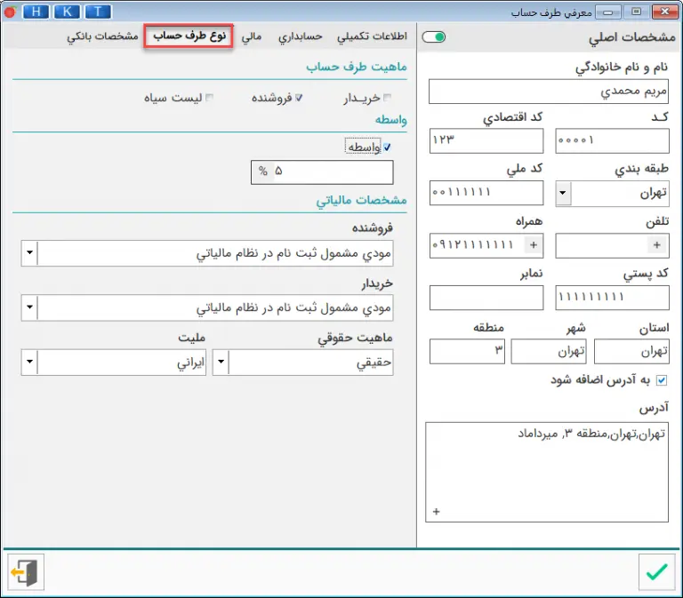The width and height of the screenshot is (683, 598).
Task: Open the ماهيت حقوقي dropdown
Action: pos(221,362)
